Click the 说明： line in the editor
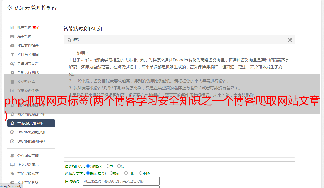The width and height of the screenshot is (324, 188). (x=83, y=53)
